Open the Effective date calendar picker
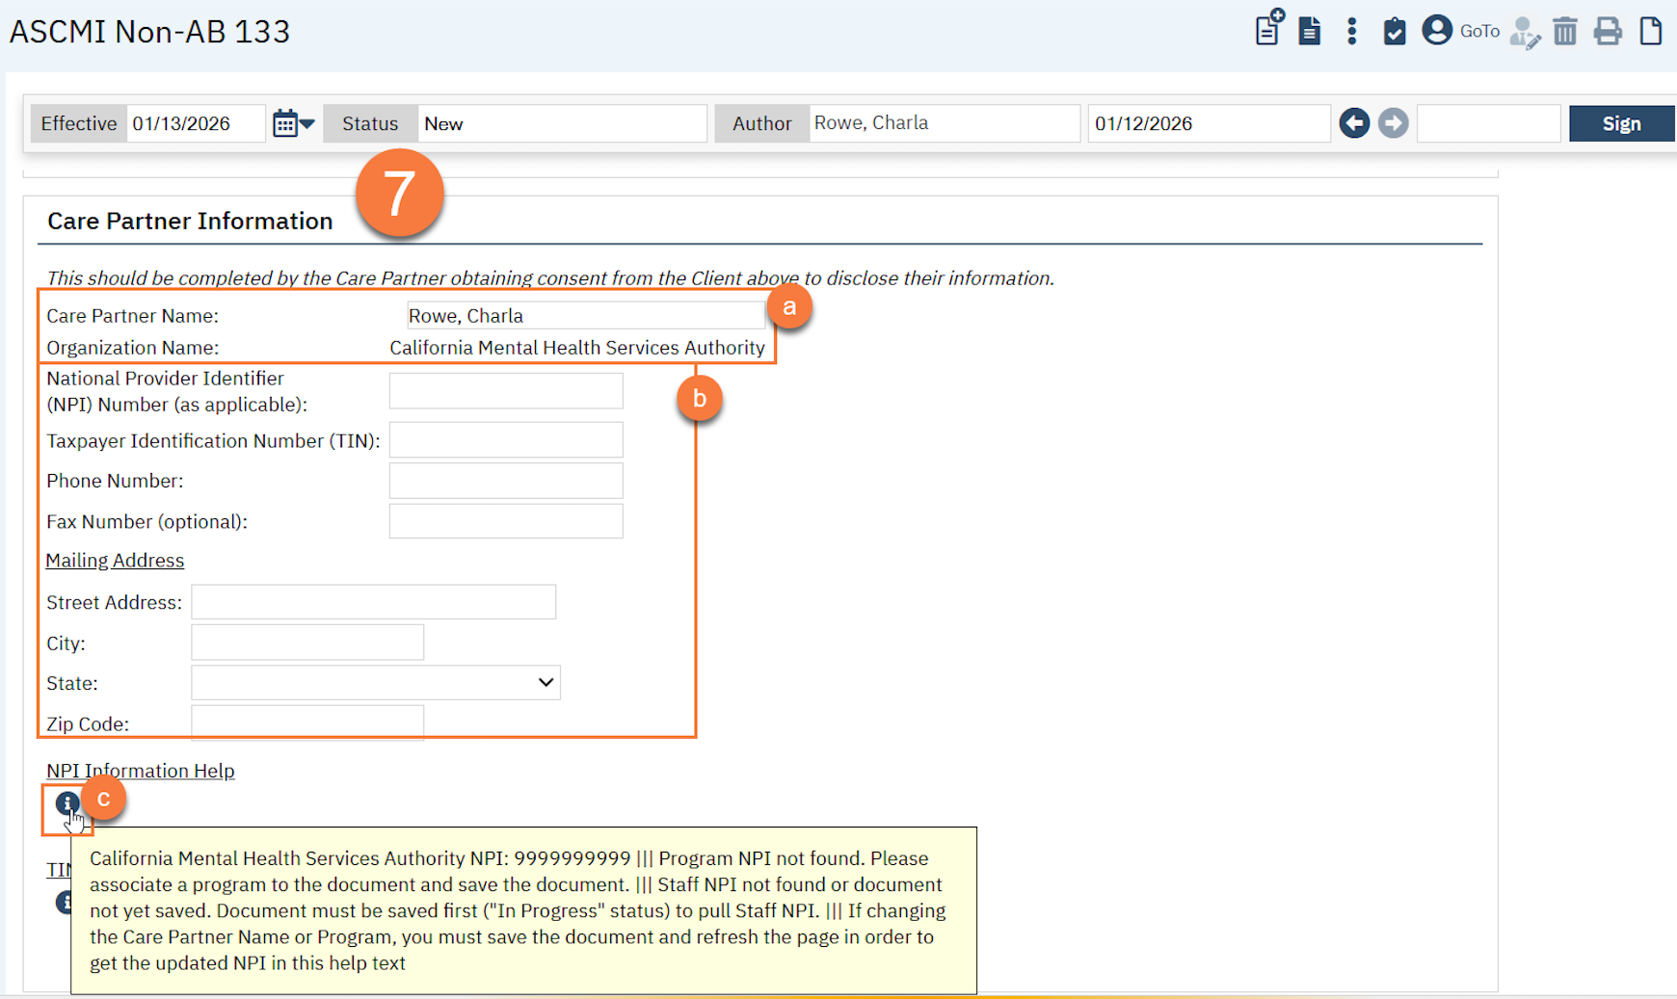The width and height of the screenshot is (1677, 999). pos(292,123)
